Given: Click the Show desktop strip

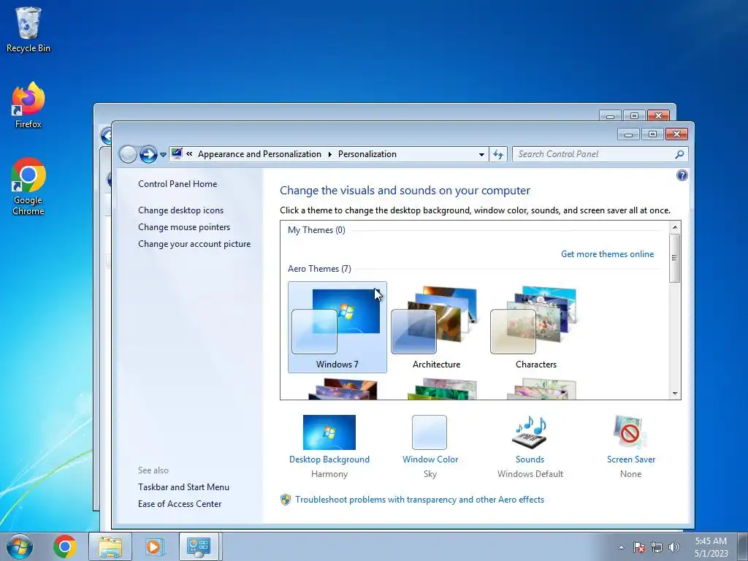Looking at the screenshot, I should (742, 546).
